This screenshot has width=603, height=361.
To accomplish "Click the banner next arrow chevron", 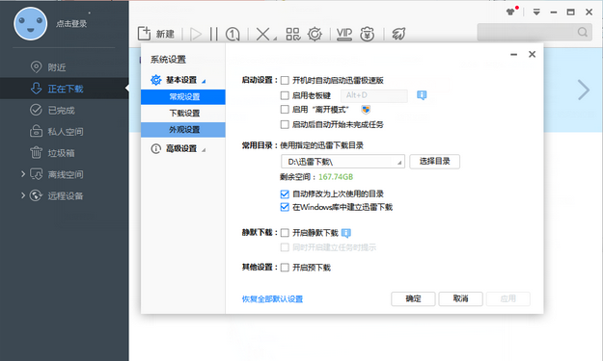I will pyautogui.click(x=583, y=90).
